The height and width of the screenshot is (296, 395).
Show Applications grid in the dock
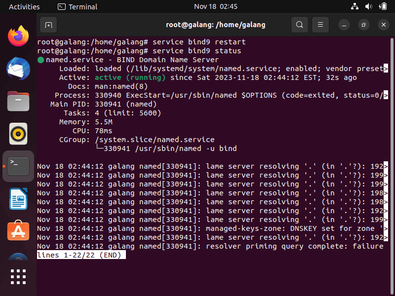[18, 277]
